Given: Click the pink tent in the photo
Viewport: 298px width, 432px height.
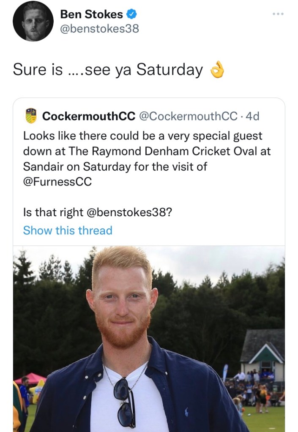Looking at the screenshot, I should tap(30, 378).
